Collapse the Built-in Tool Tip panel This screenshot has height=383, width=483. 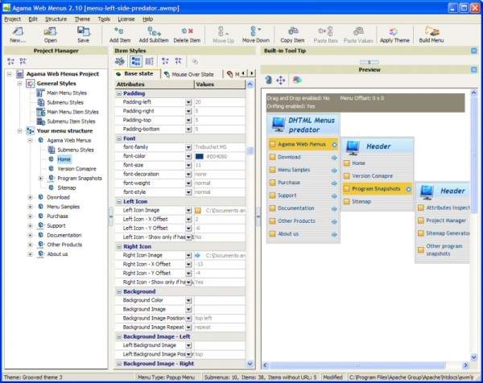pyautogui.click(x=474, y=51)
